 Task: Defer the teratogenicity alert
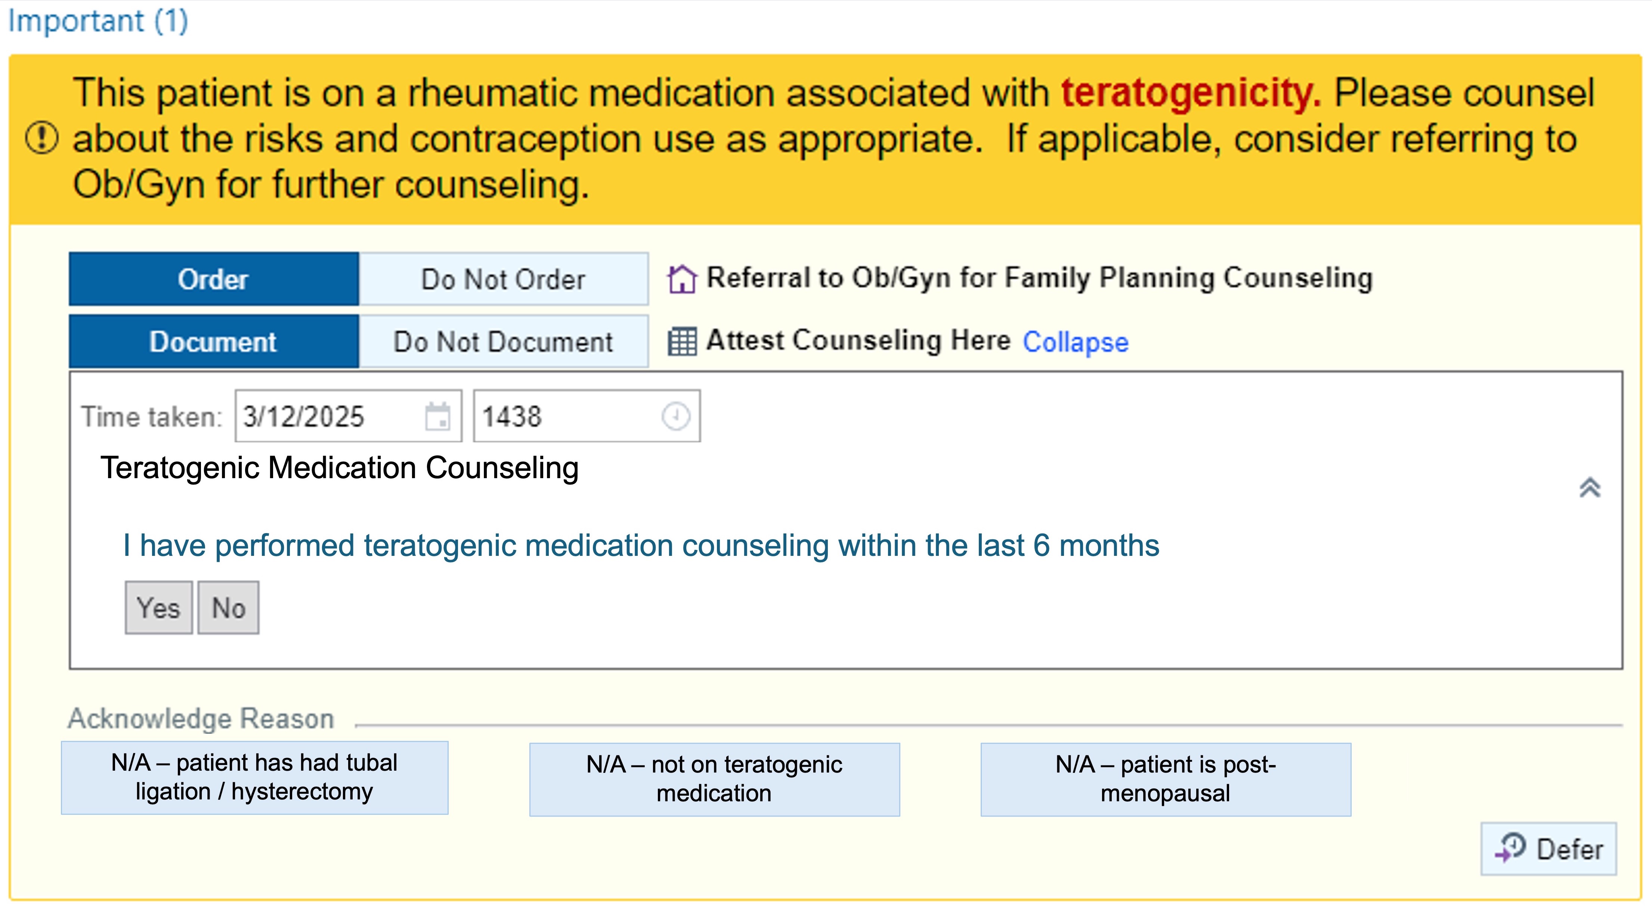click(x=1549, y=849)
